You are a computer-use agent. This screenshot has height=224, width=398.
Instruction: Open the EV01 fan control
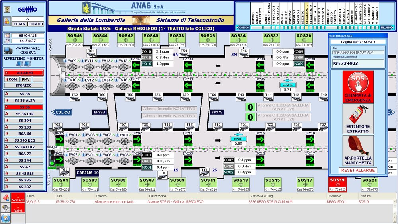[x=73, y=141]
